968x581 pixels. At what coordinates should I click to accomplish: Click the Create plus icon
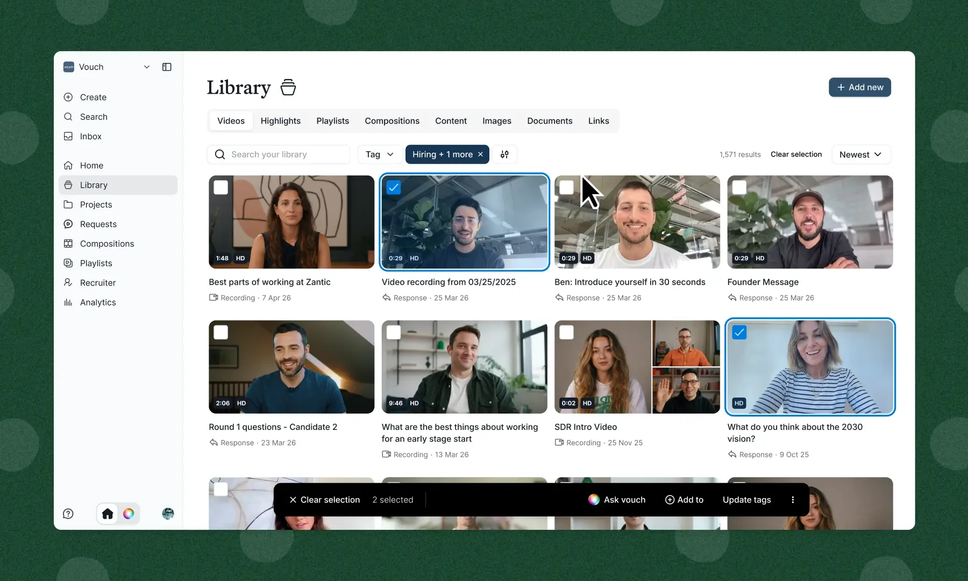[x=68, y=97]
